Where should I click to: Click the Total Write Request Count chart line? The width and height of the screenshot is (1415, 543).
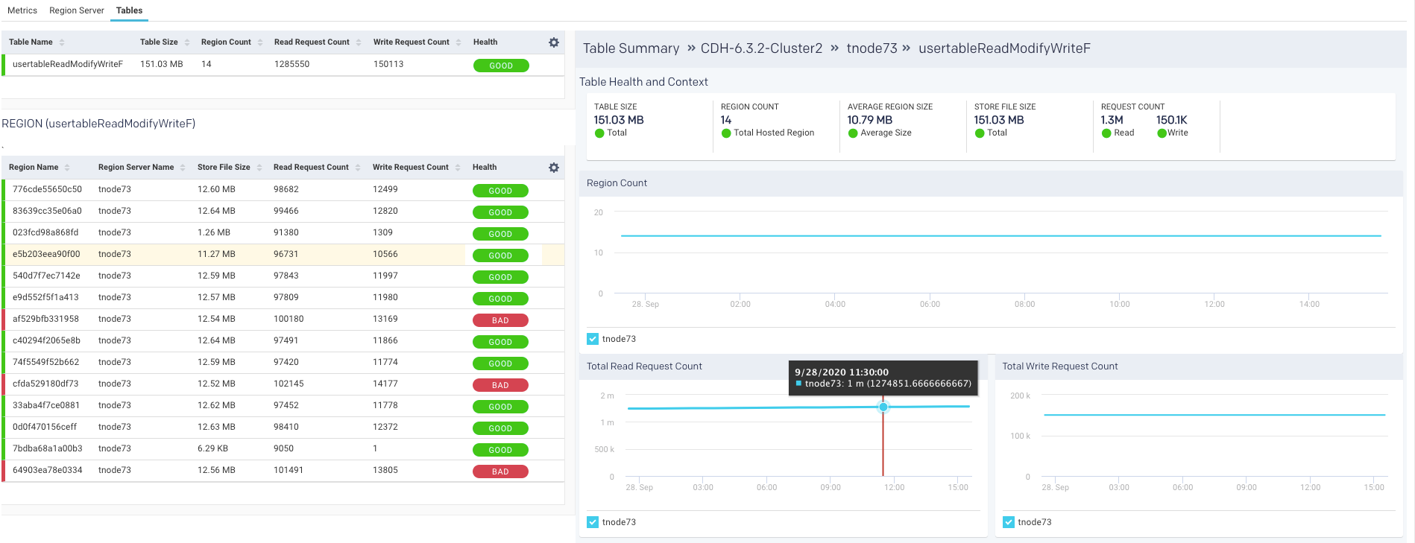point(1214,415)
